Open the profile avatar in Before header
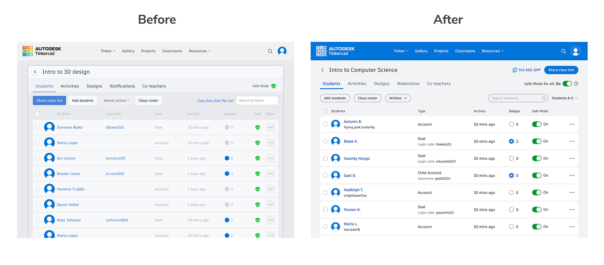The height and width of the screenshot is (265, 604). 282,51
